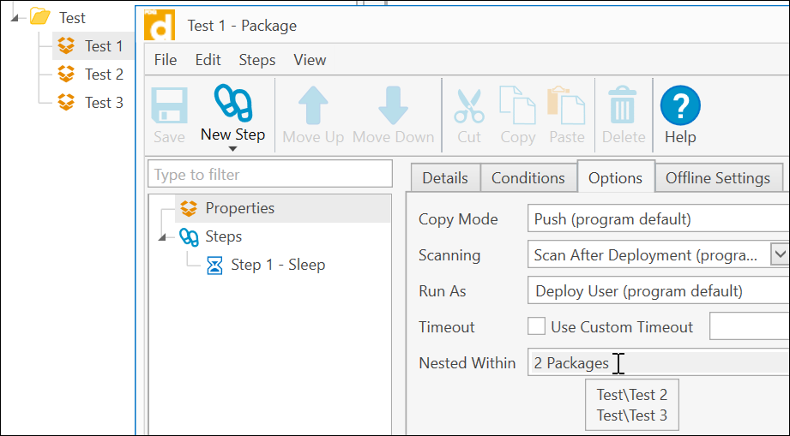Select Step 1 - Sleep in tree
This screenshot has width=790, height=436.
(x=277, y=265)
